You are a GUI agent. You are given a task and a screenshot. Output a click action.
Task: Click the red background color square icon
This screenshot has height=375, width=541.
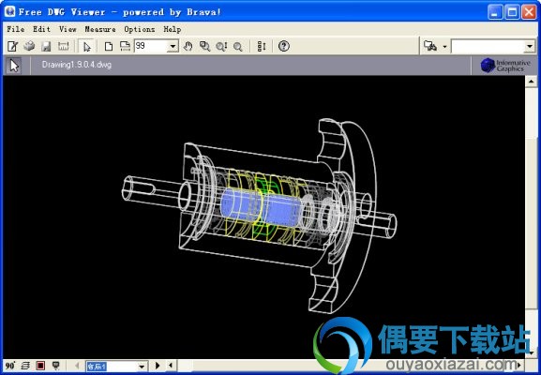point(40,366)
